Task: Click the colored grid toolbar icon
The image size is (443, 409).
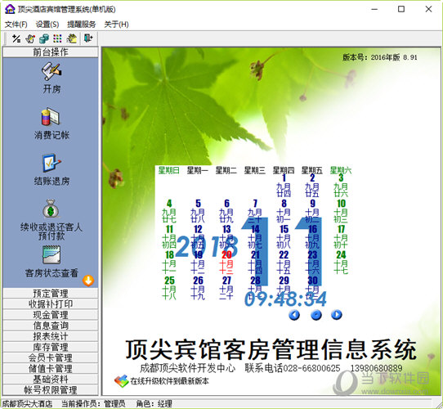Action: point(57,38)
